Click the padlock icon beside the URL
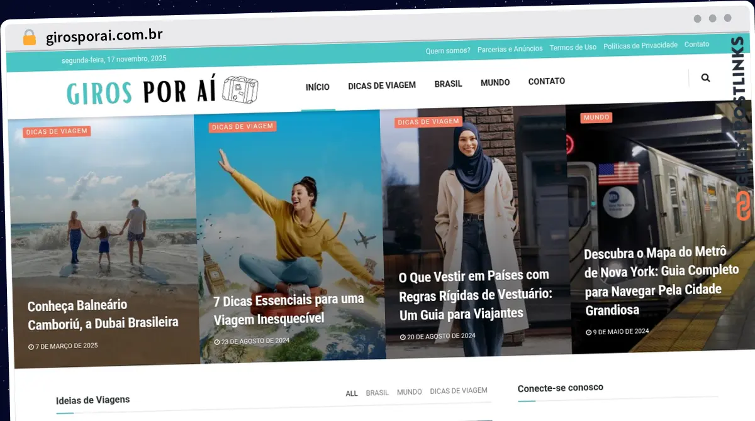Image resolution: width=755 pixels, height=421 pixels. (x=29, y=37)
